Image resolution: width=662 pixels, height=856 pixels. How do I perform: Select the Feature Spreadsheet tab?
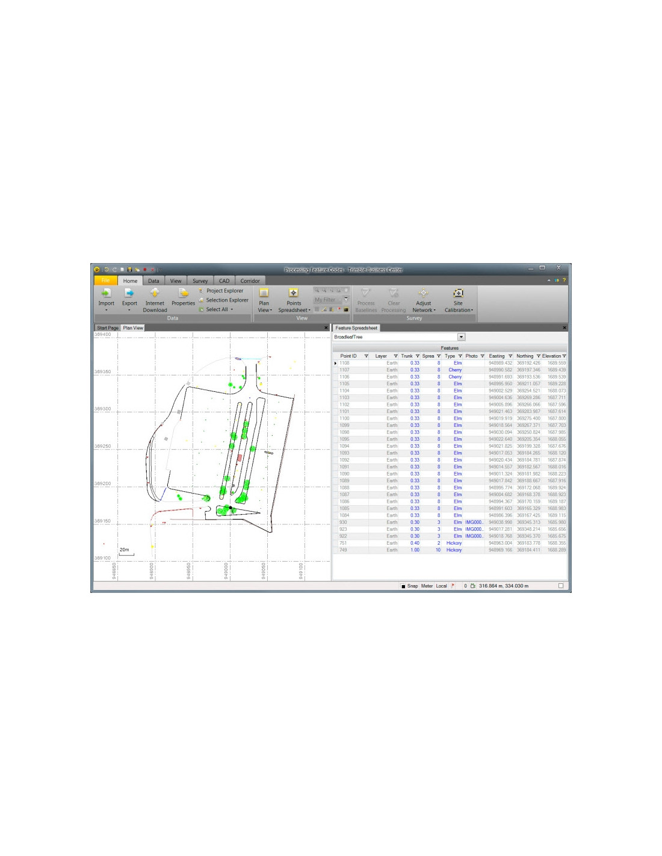[x=356, y=328]
